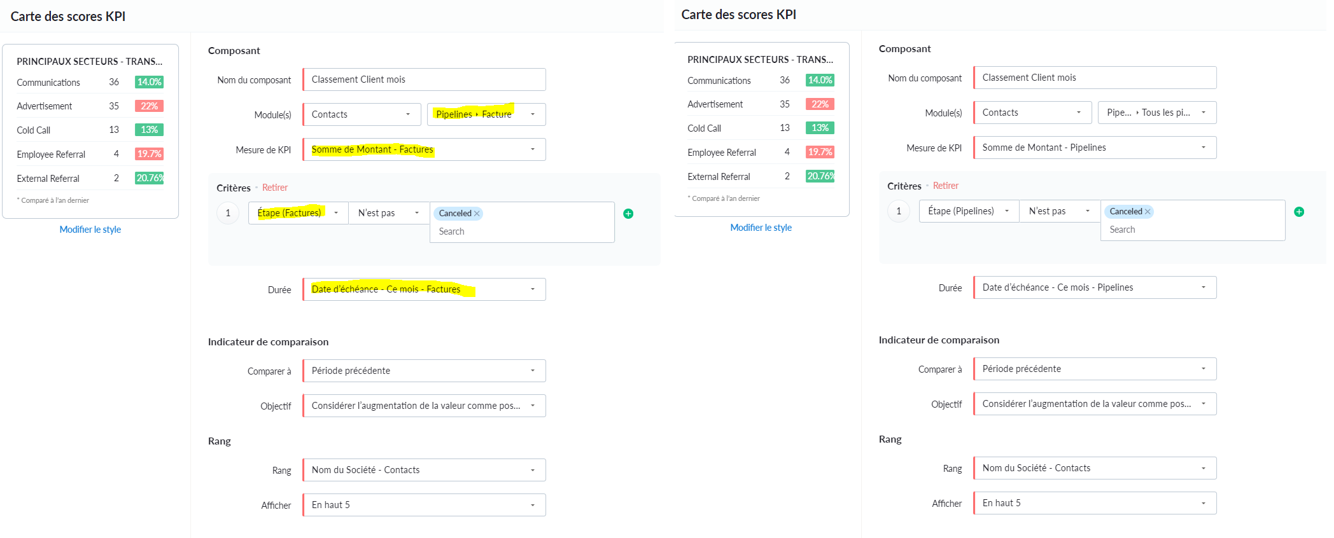Click criterion number 1 badge beside Étape (Pipelines)
This screenshot has width=1334, height=538.
pos(899,211)
